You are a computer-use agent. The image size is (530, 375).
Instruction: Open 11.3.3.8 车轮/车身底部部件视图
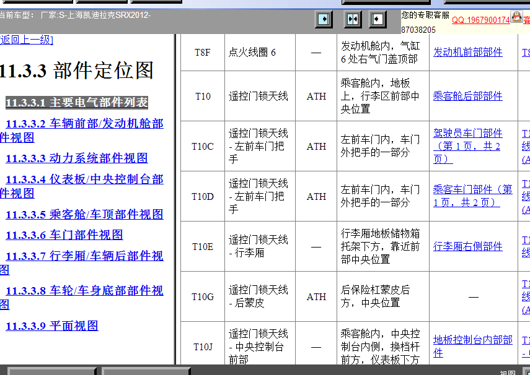point(81,298)
